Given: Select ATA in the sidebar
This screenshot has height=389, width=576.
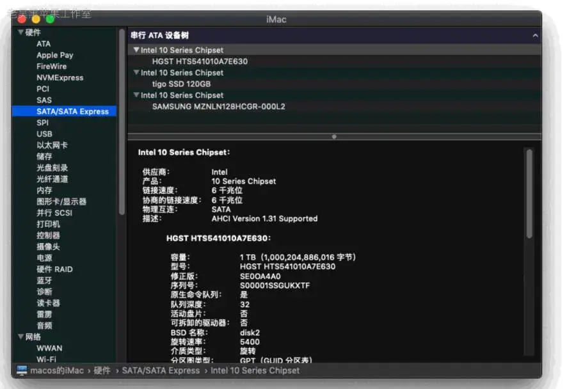Looking at the screenshot, I should (44, 44).
